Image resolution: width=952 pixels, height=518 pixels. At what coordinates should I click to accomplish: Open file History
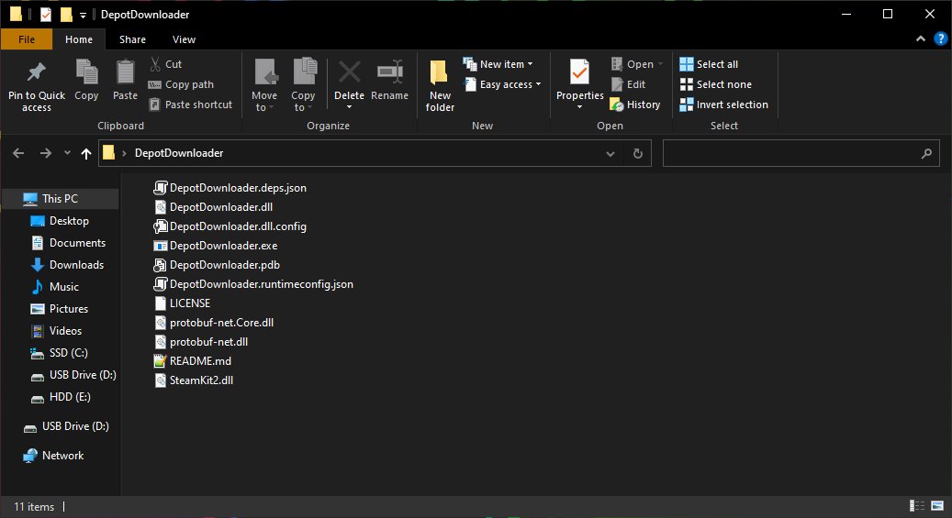[635, 105]
